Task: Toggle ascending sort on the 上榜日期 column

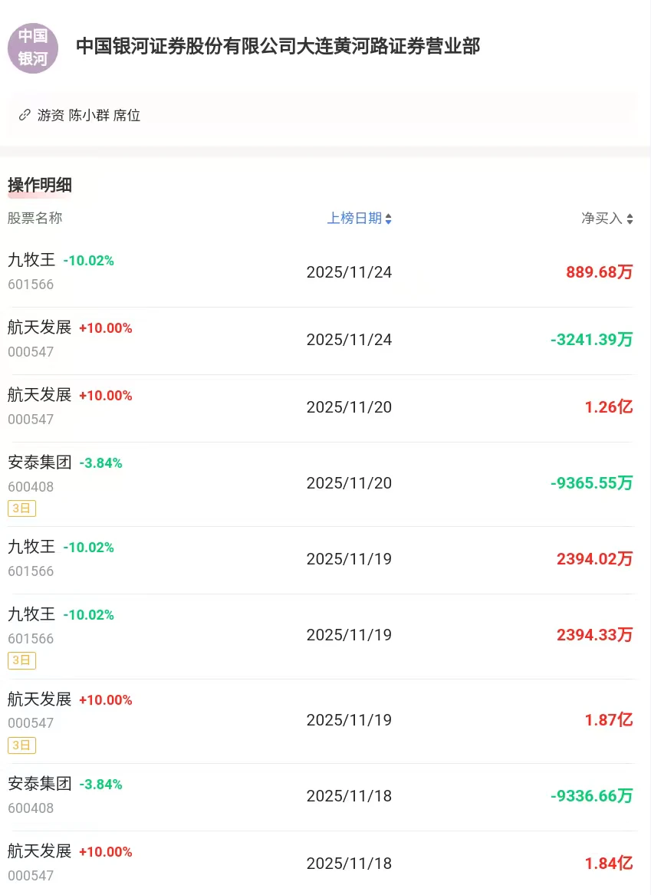Action: pyautogui.click(x=389, y=216)
